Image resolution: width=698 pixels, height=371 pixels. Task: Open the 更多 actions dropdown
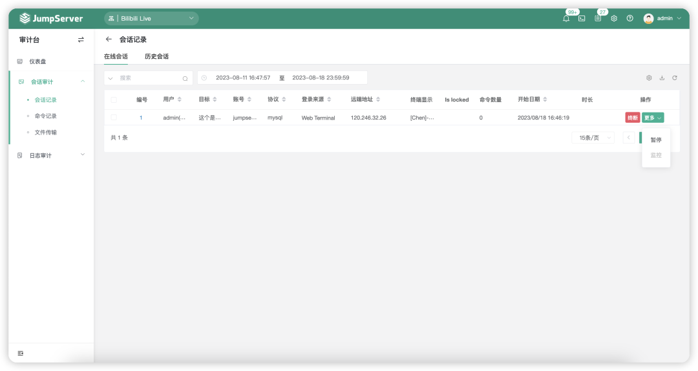click(x=653, y=118)
